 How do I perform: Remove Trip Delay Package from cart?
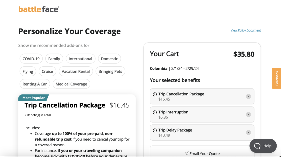click(x=248, y=133)
